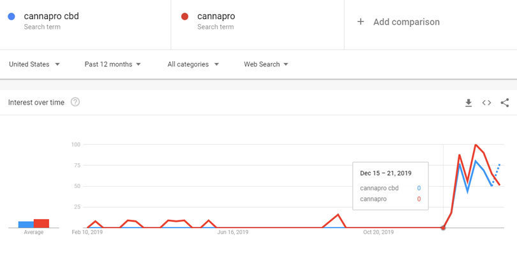Screen dimensions: 517x260
Task: Click the Jun 16, 2019 axis label
Action: pos(233,232)
